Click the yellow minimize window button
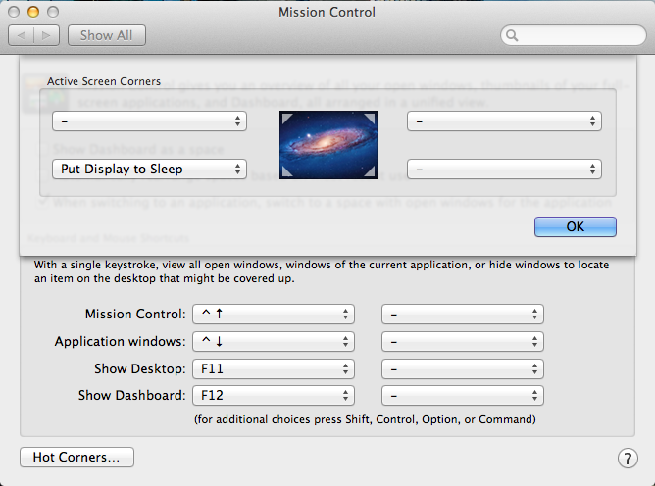Screen dimensions: 655x486 coord(33,12)
